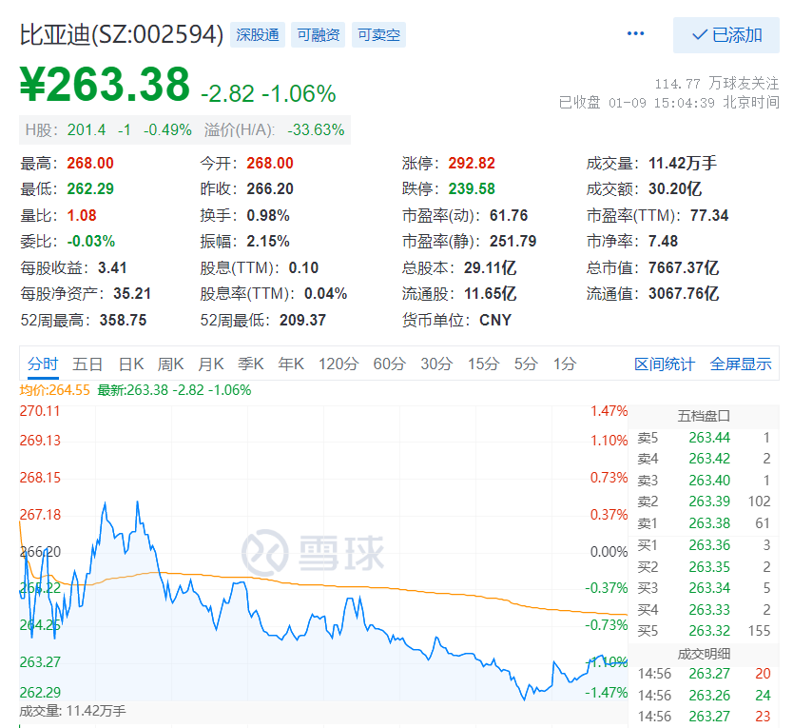This screenshot has width=793, height=728.
Task: Click the 可融资 tag
Action: point(319,35)
